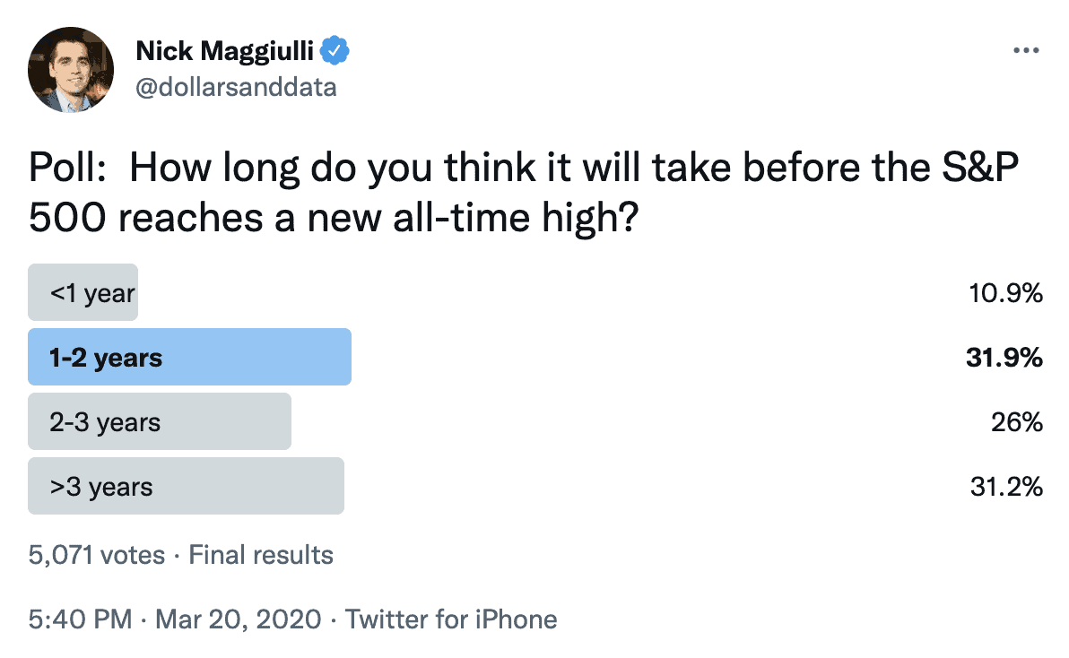The width and height of the screenshot is (1069, 658).
Task: Open the Mar 20, 2020 date link
Action: point(238,619)
